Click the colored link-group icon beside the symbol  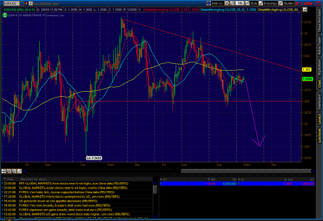tap(26, 4)
